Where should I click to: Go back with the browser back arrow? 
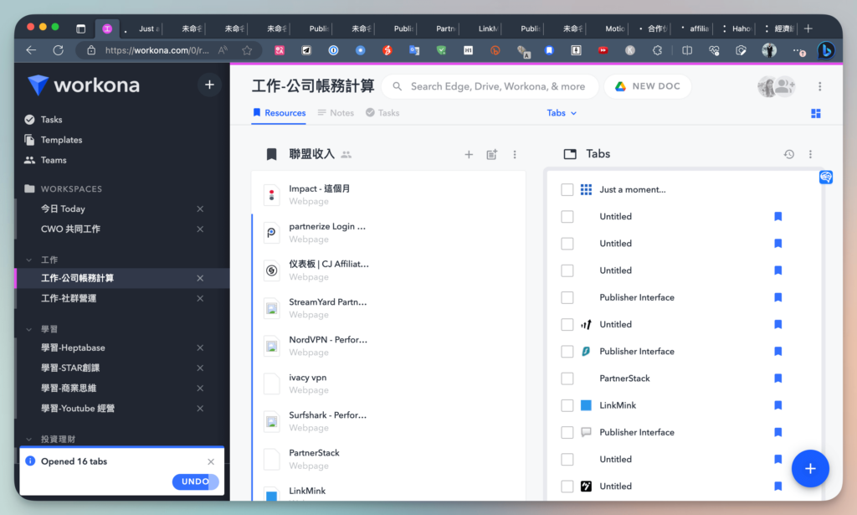[x=31, y=50]
